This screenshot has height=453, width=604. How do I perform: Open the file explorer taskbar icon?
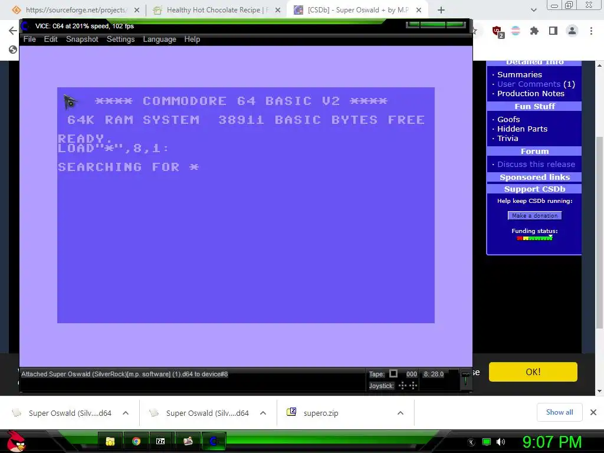(x=110, y=441)
